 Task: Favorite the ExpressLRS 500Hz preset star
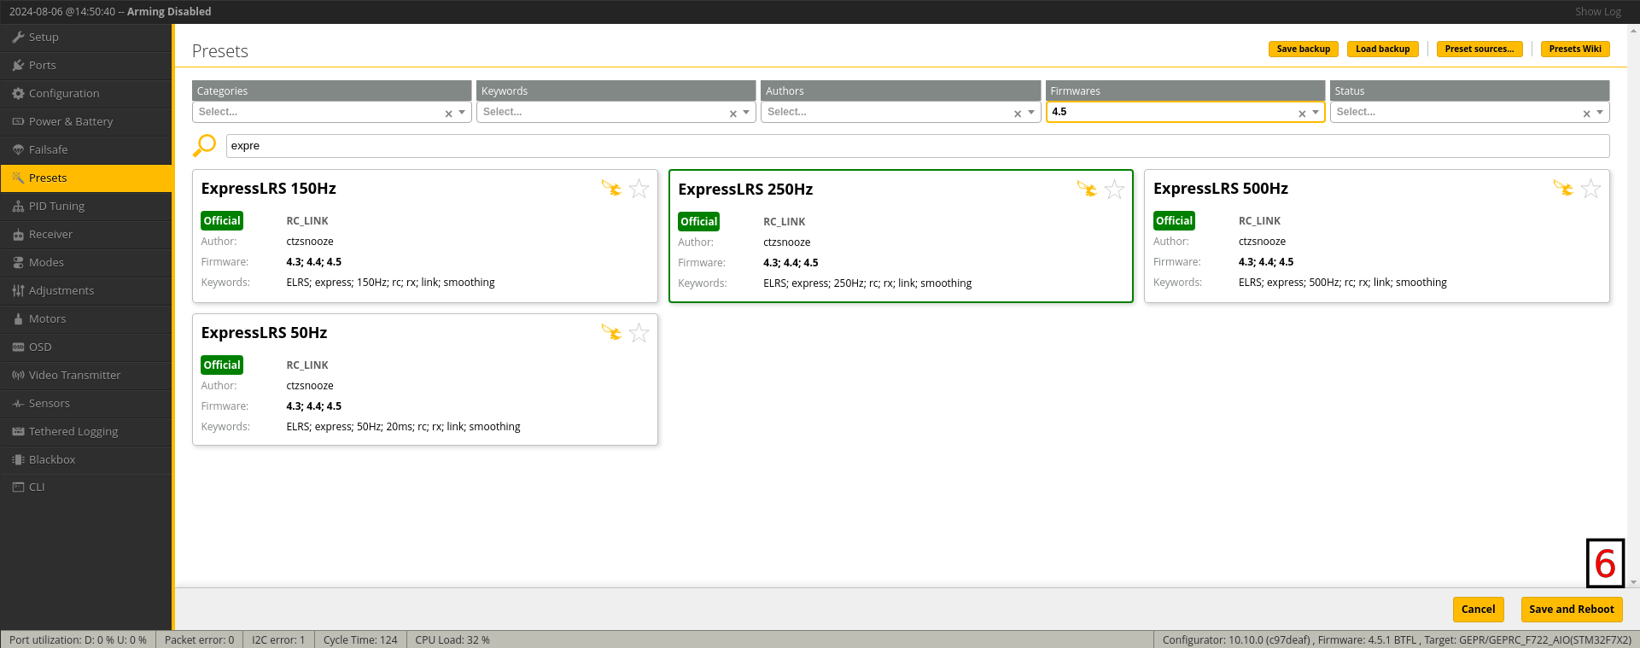[1590, 189]
